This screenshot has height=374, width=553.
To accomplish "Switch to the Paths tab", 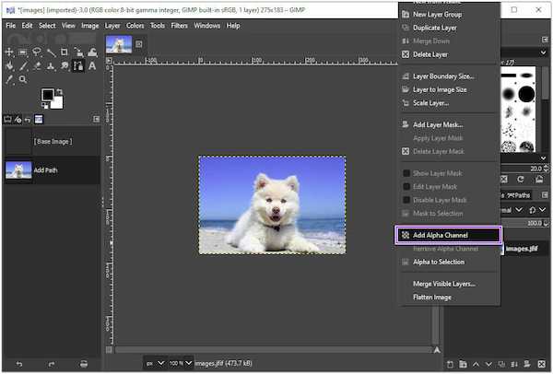I will 518,195.
